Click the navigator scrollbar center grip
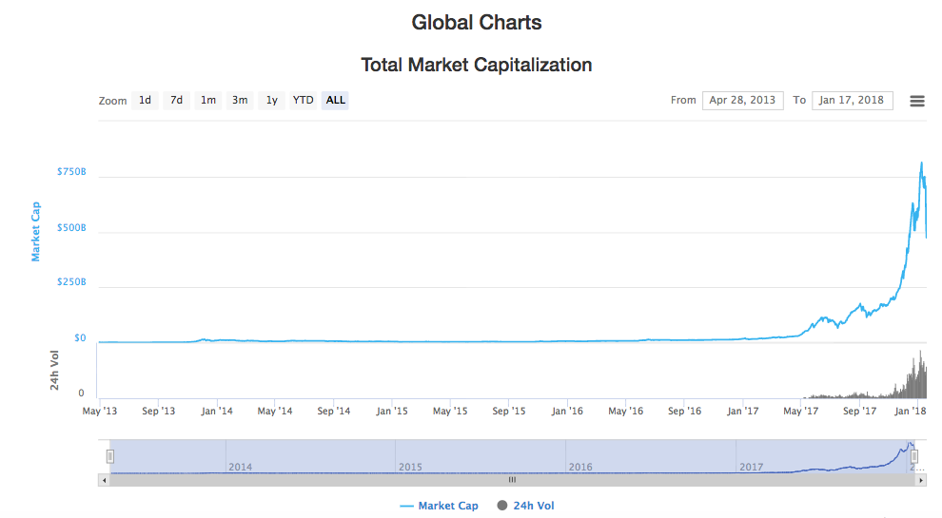942x518 pixels. pos(512,480)
